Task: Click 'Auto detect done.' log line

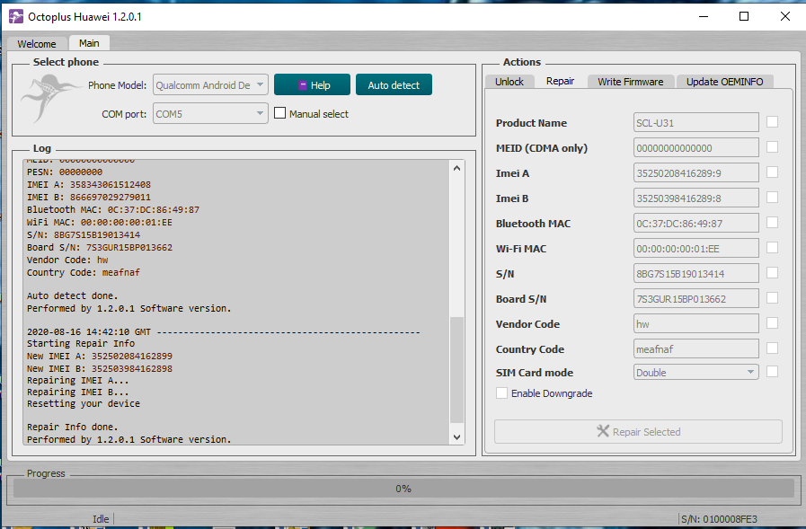Action: click(73, 295)
